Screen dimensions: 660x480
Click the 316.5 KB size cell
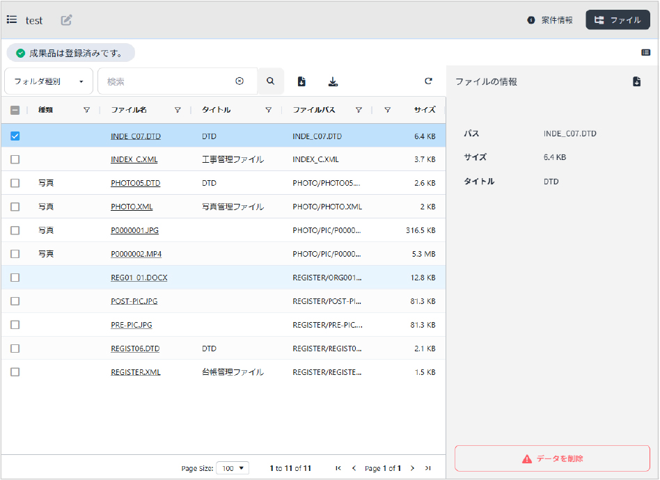(421, 230)
